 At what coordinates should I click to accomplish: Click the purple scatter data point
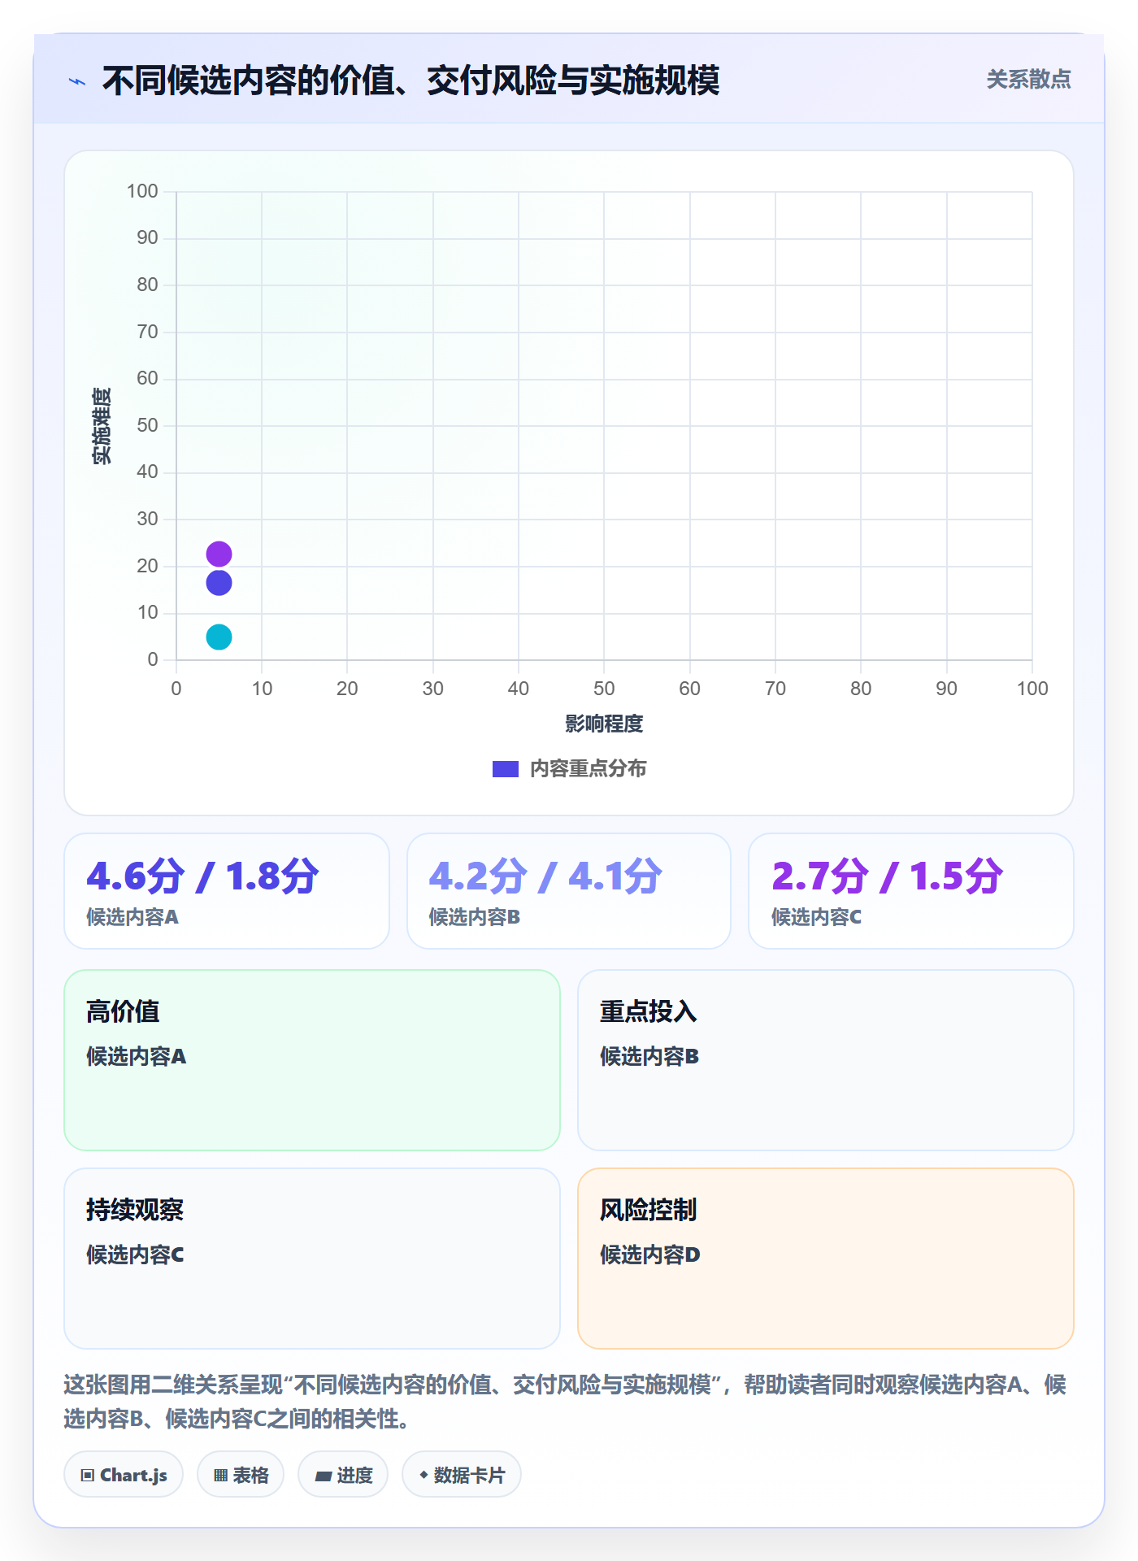pos(219,554)
